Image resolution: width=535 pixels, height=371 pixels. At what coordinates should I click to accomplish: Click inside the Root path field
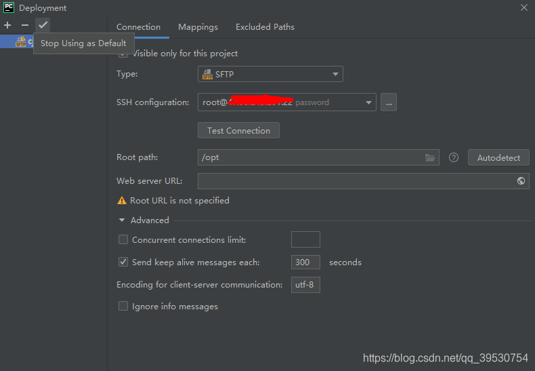[318, 157]
